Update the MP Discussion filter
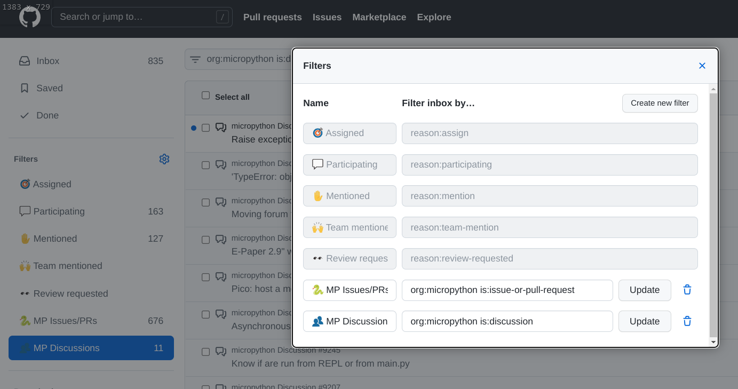Screen dimensions: 738x389 [645, 321]
